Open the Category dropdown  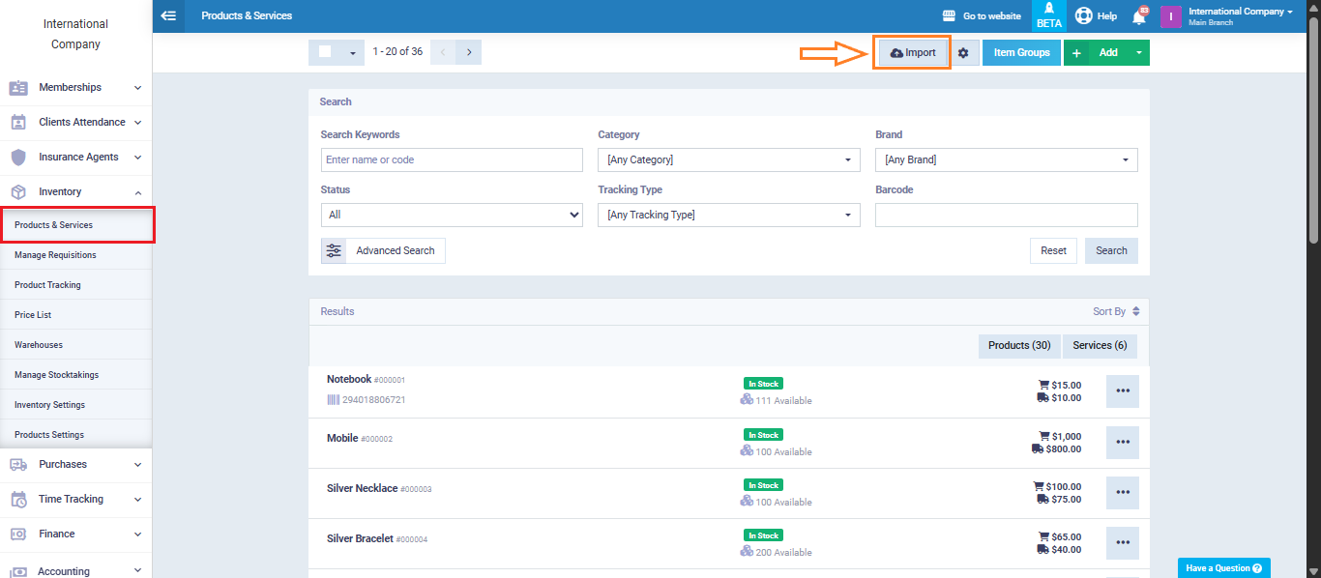point(728,159)
